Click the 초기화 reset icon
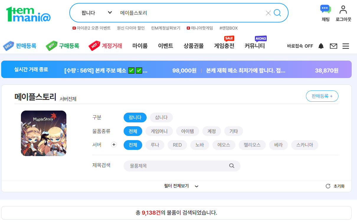The width and height of the screenshot is (357, 222). pyautogui.click(x=328, y=186)
